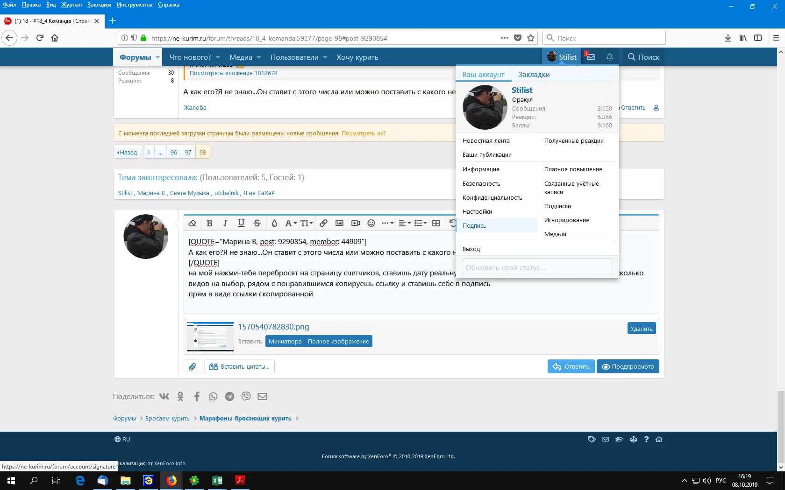Viewport: 785px width, 490px height.
Task: Insert a link with the chain icon
Action: click(323, 223)
